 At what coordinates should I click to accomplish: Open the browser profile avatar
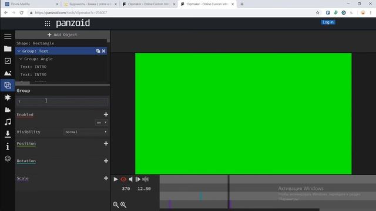[363, 13]
